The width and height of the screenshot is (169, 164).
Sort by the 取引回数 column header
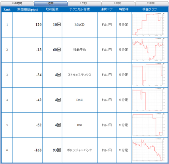(52, 9)
